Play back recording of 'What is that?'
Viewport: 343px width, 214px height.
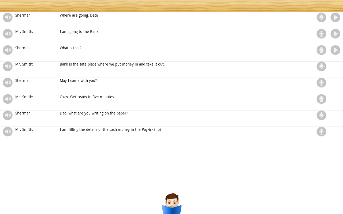point(335,50)
